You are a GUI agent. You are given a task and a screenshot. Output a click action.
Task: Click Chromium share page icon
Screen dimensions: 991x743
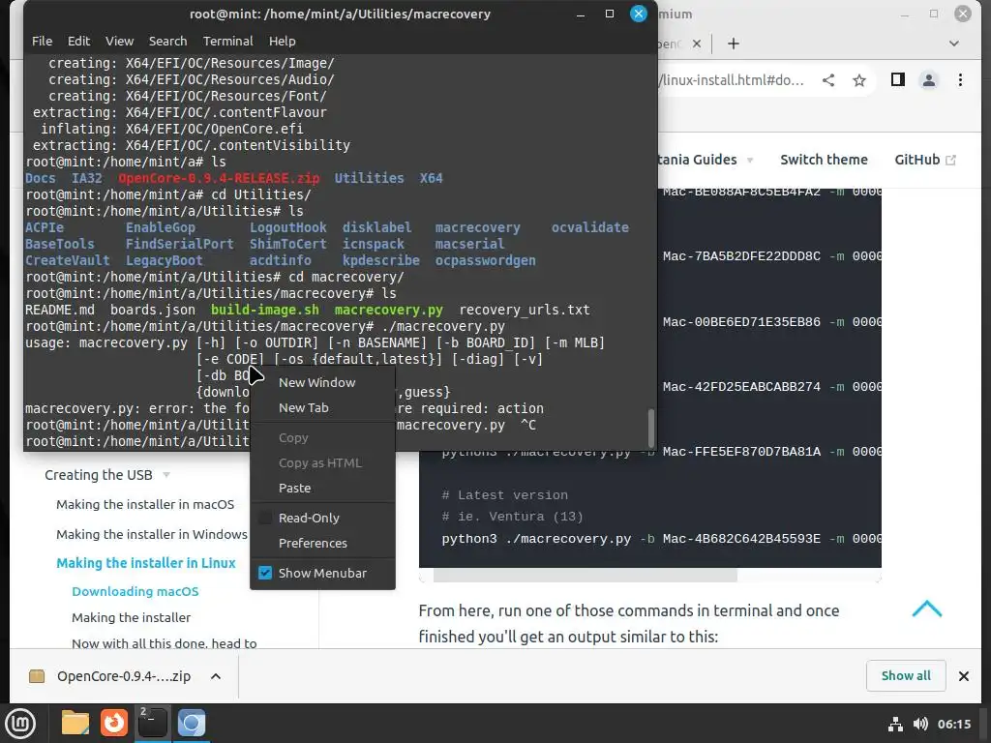[x=828, y=80]
